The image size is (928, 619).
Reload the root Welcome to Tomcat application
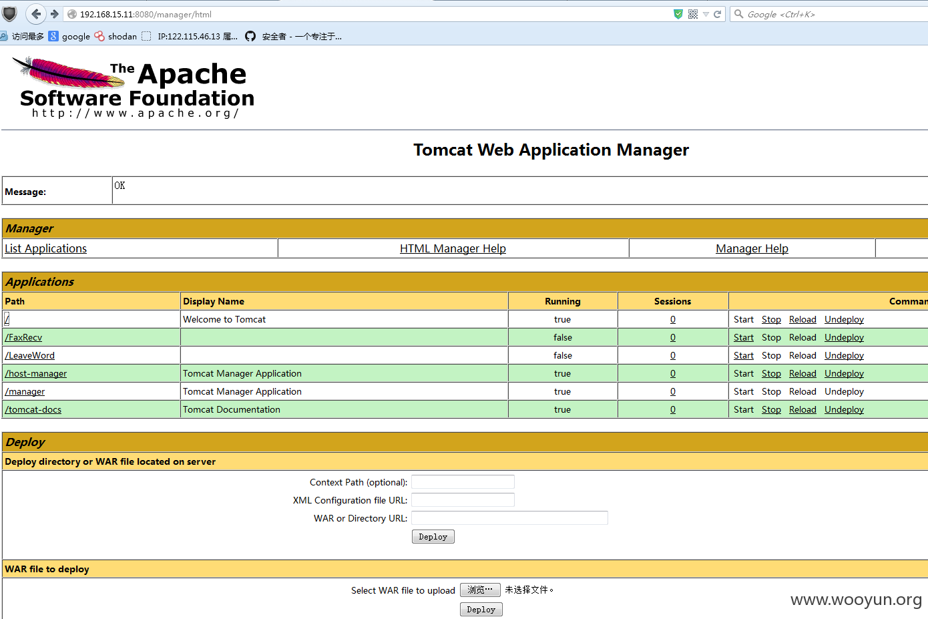pos(802,319)
